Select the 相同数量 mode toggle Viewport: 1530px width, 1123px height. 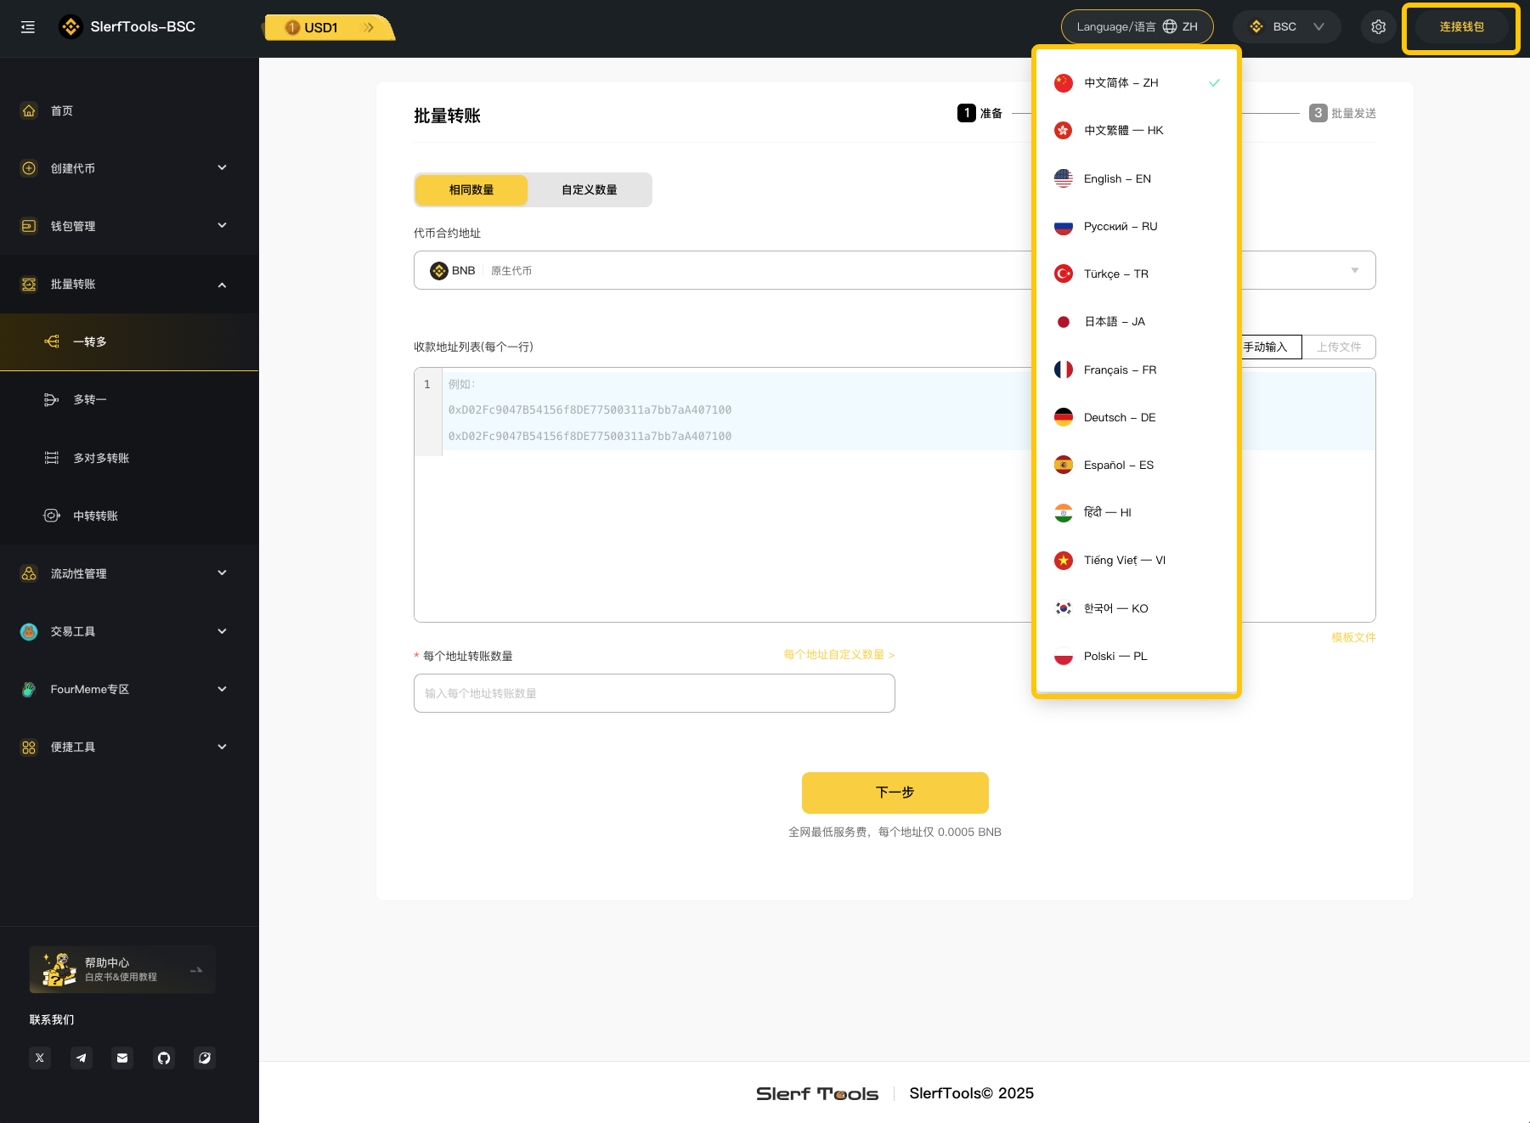click(471, 189)
